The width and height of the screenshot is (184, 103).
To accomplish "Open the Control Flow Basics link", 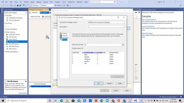I will point(148,26).
